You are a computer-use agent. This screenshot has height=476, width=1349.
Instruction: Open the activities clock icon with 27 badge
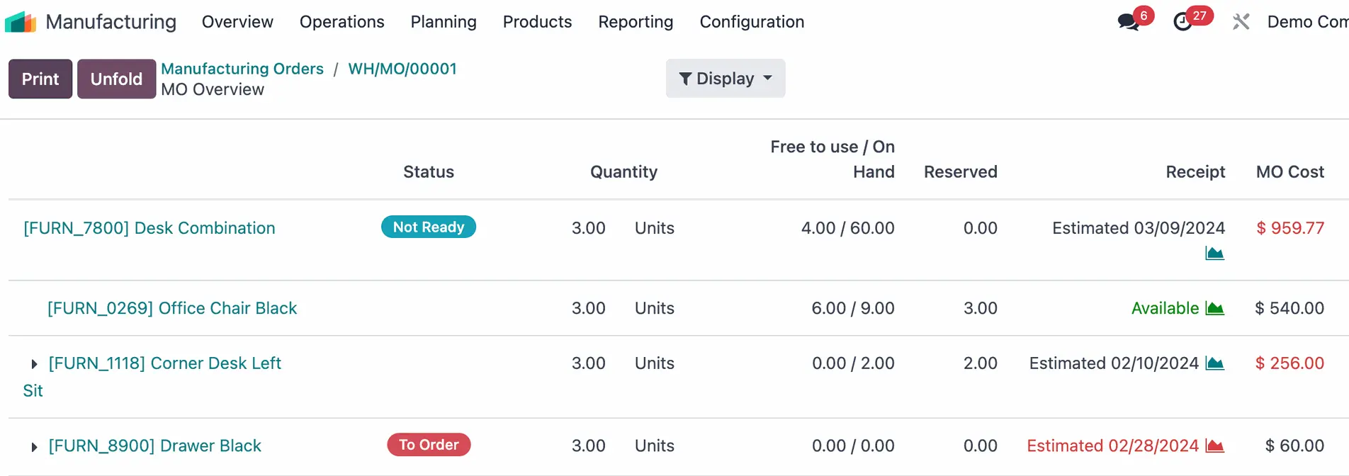pyautogui.click(x=1183, y=22)
